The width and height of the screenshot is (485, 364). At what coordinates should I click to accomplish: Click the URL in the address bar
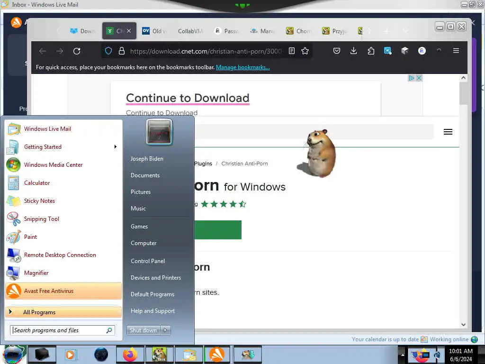coord(206,51)
